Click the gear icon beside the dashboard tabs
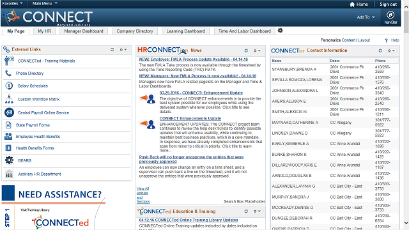This screenshot has width=409, height=230. click(x=280, y=31)
